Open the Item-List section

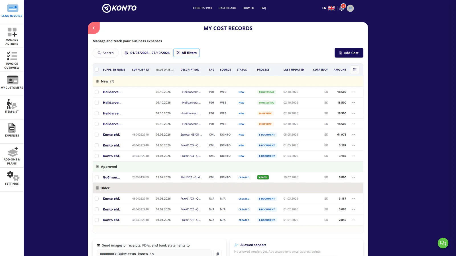(x=12, y=106)
